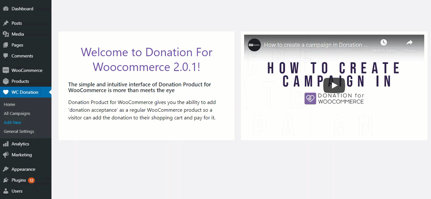Open the Appearance menu item
431x199 pixels.
coord(26,169)
